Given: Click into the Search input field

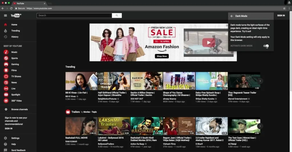Looking at the screenshot, I should tap(74, 15).
